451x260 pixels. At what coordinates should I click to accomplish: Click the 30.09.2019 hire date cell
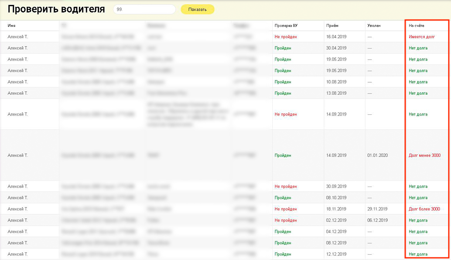point(336,187)
